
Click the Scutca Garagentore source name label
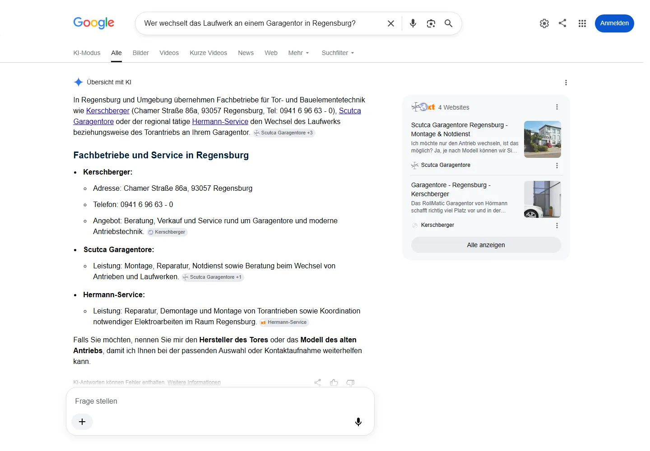[446, 165]
